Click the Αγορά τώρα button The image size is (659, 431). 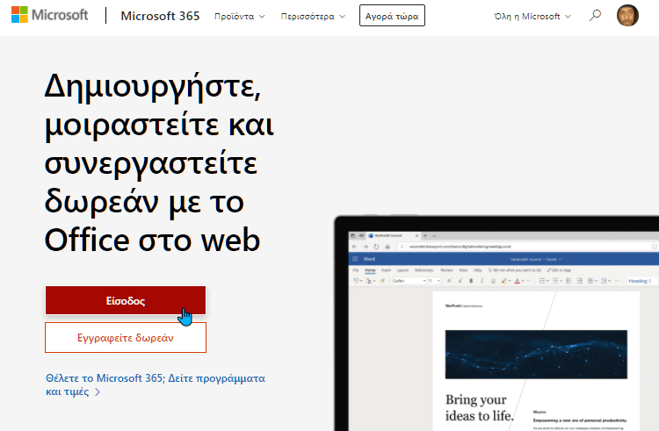(392, 16)
